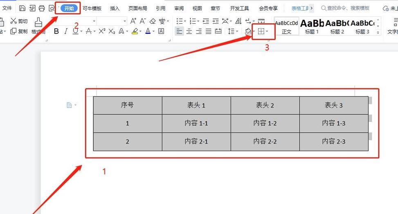
Task: Switch to the 开发工具 tab
Action: pyautogui.click(x=239, y=8)
